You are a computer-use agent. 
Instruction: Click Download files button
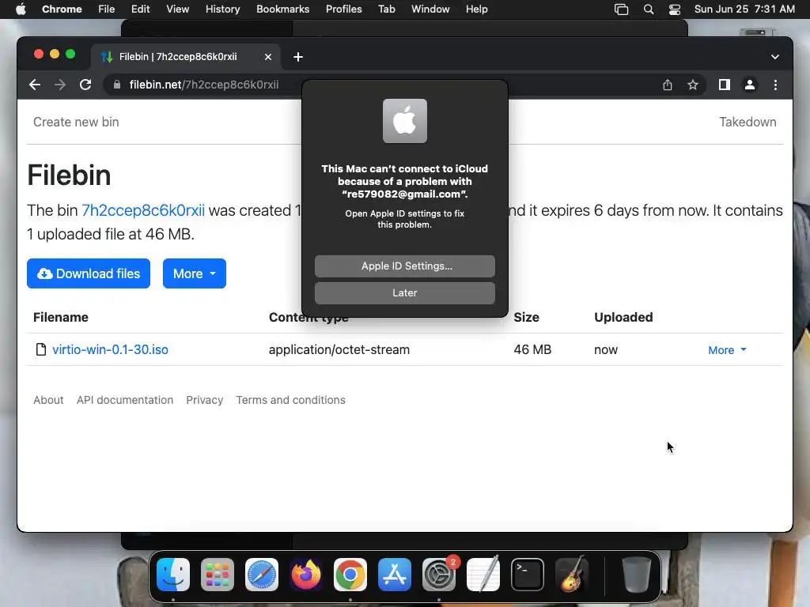(89, 273)
